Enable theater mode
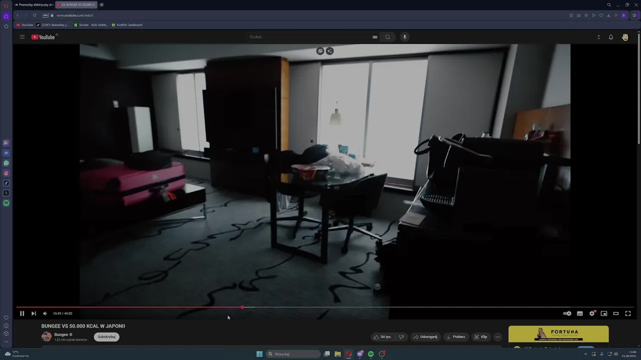The width and height of the screenshot is (641, 360). pos(616,313)
